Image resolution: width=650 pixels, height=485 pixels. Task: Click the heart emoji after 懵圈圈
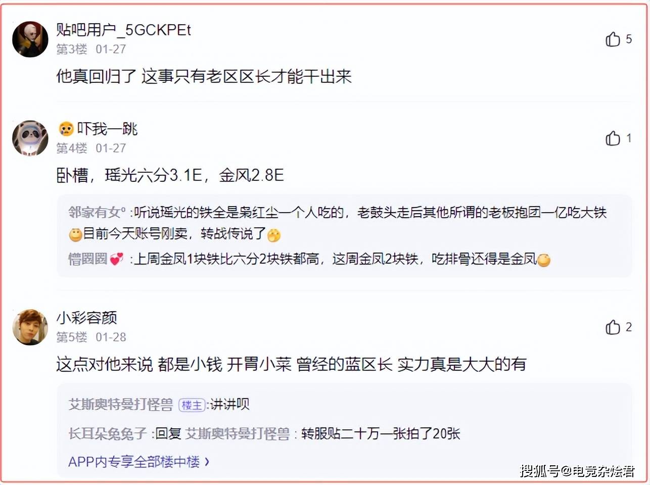point(117,260)
